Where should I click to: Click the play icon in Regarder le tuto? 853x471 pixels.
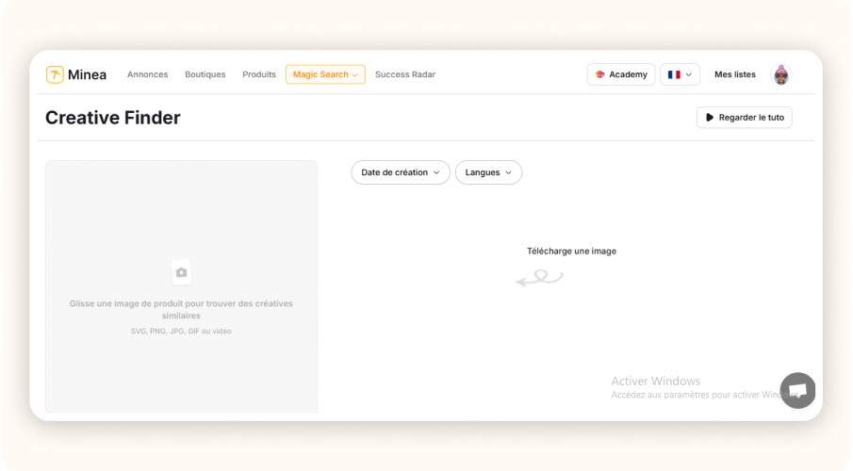coord(710,118)
